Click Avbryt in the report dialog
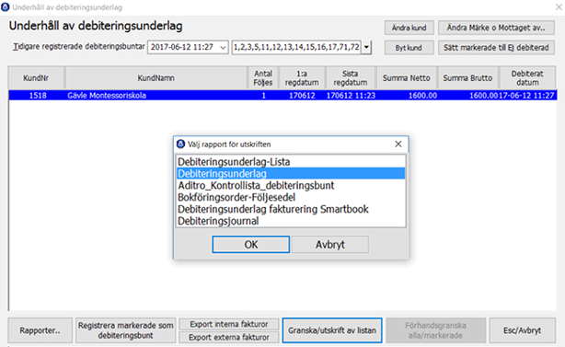565x347 pixels. pyautogui.click(x=330, y=245)
